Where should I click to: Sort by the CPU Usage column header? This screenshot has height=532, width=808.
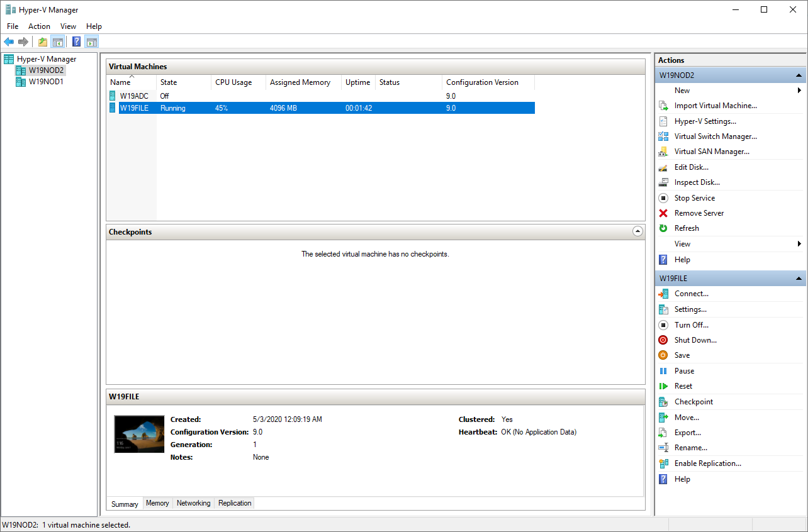(x=238, y=82)
